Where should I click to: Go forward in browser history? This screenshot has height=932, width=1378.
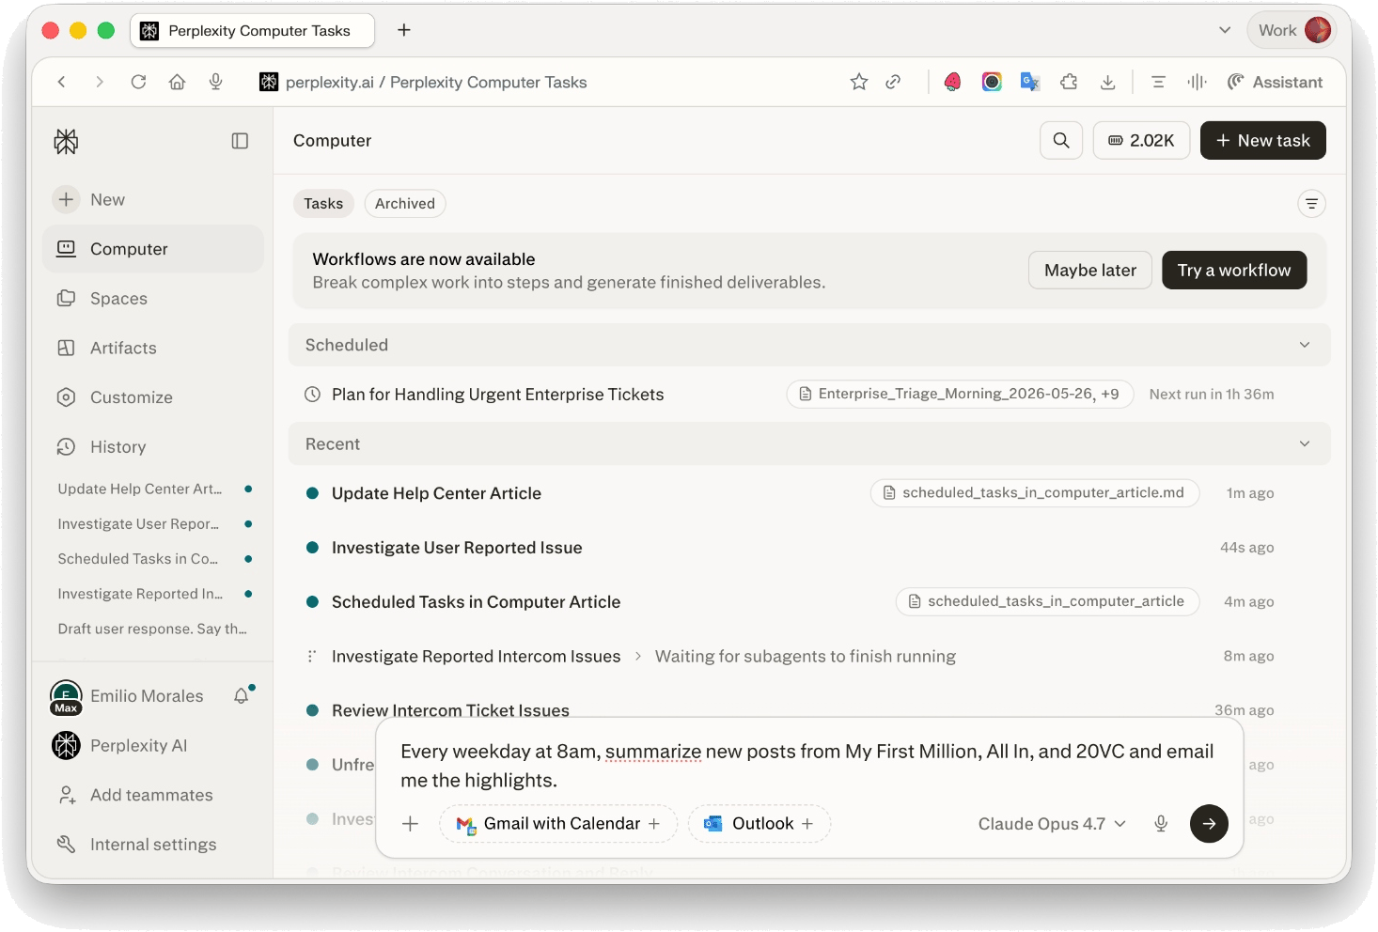(100, 82)
